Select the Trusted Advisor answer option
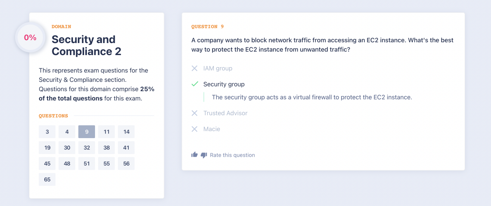491x206 pixels. click(225, 113)
